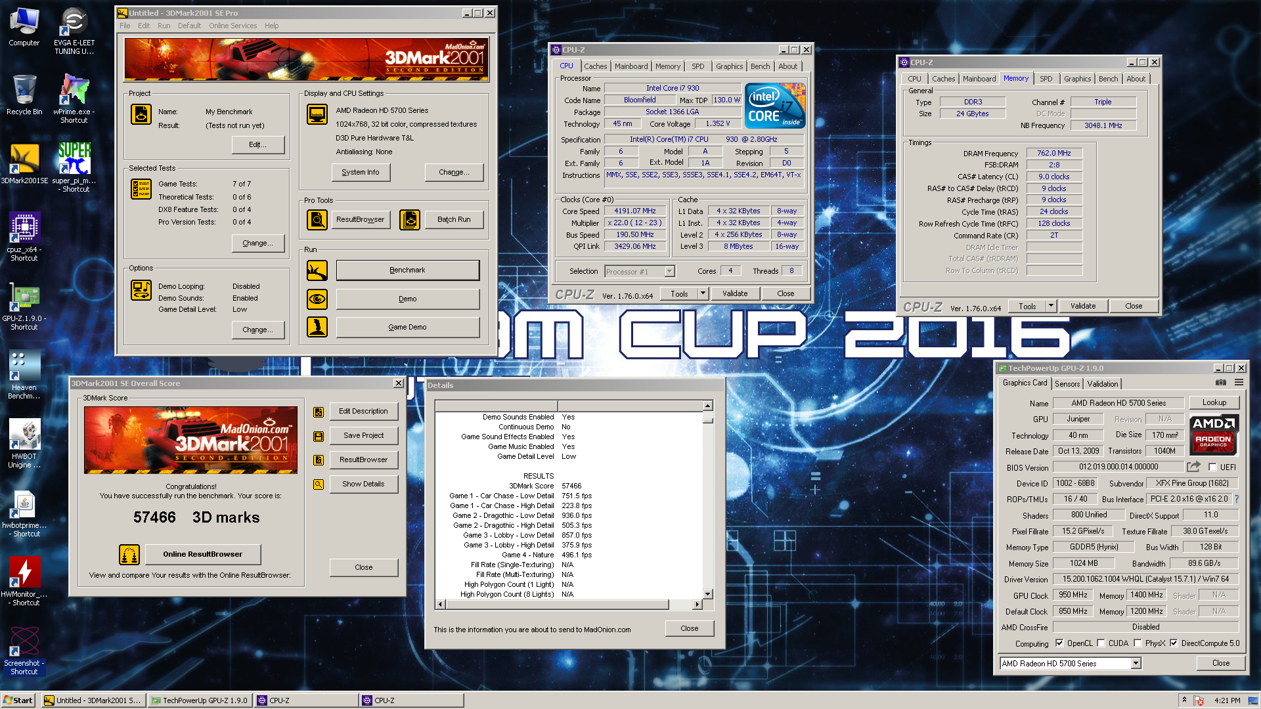Viewport: 1261px width, 709px height.
Task: Click Details vertical scrollbar up arrow
Action: (707, 406)
